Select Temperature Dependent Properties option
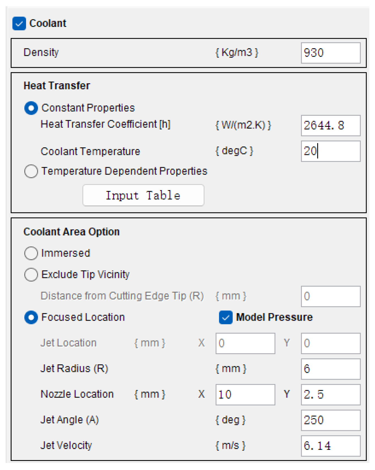Viewport: 375px width, 470px height. tap(31, 171)
